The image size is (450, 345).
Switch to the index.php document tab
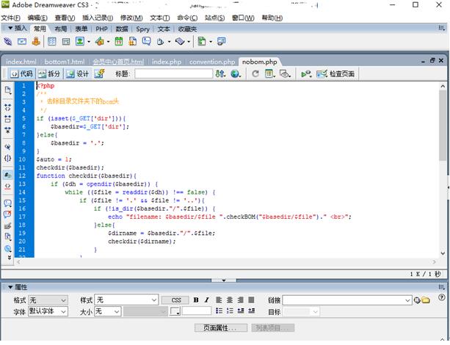tap(166, 62)
